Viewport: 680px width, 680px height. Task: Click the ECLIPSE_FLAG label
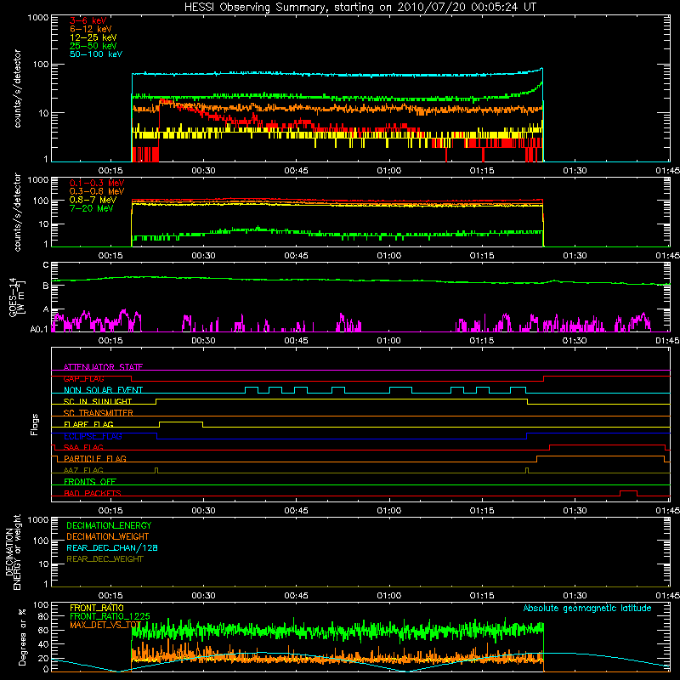[x=93, y=436]
